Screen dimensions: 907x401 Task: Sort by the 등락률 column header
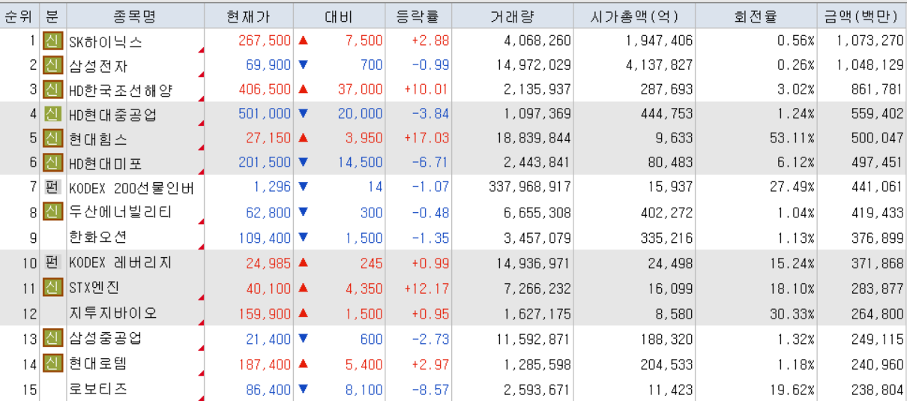(418, 16)
